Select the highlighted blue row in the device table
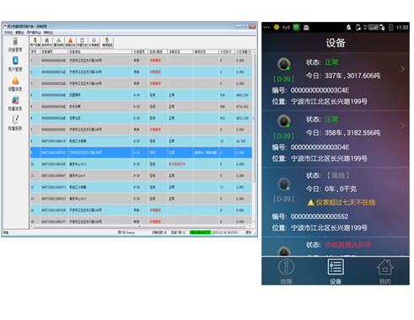 141,152
